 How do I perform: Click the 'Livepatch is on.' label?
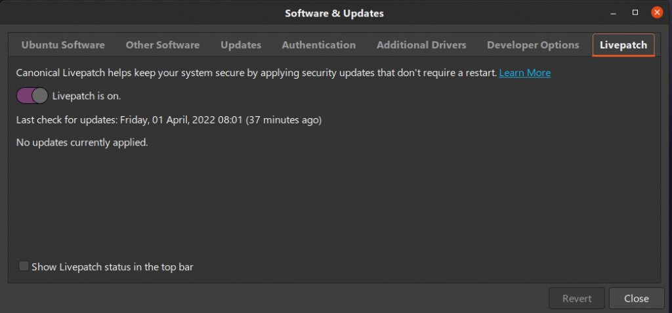coord(87,96)
